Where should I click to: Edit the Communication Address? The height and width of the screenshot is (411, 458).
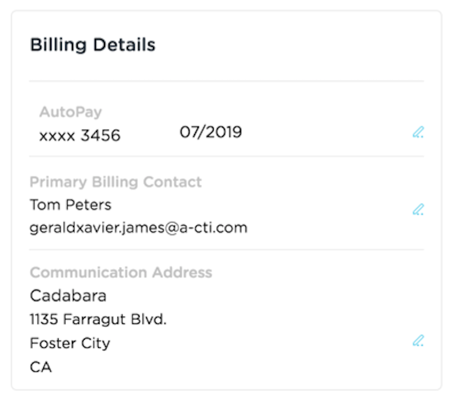(418, 341)
